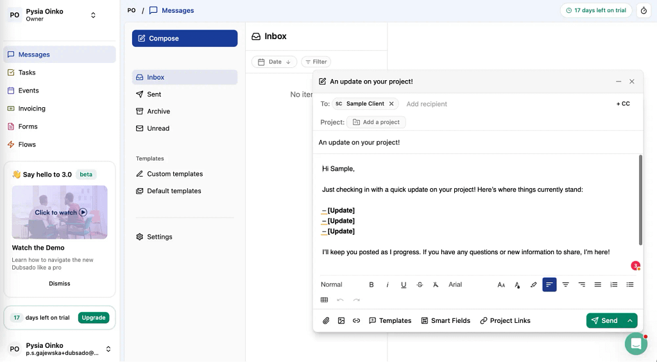This screenshot has height=362, width=657.
Task: Open the Archive folder
Action: pos(185,111)
